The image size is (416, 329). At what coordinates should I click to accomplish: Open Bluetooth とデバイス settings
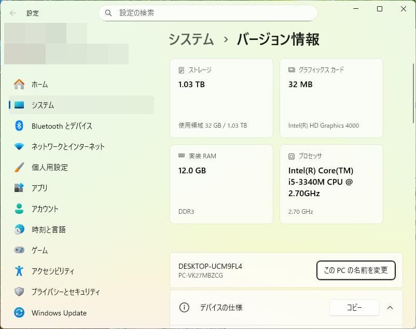click(81, 126)
